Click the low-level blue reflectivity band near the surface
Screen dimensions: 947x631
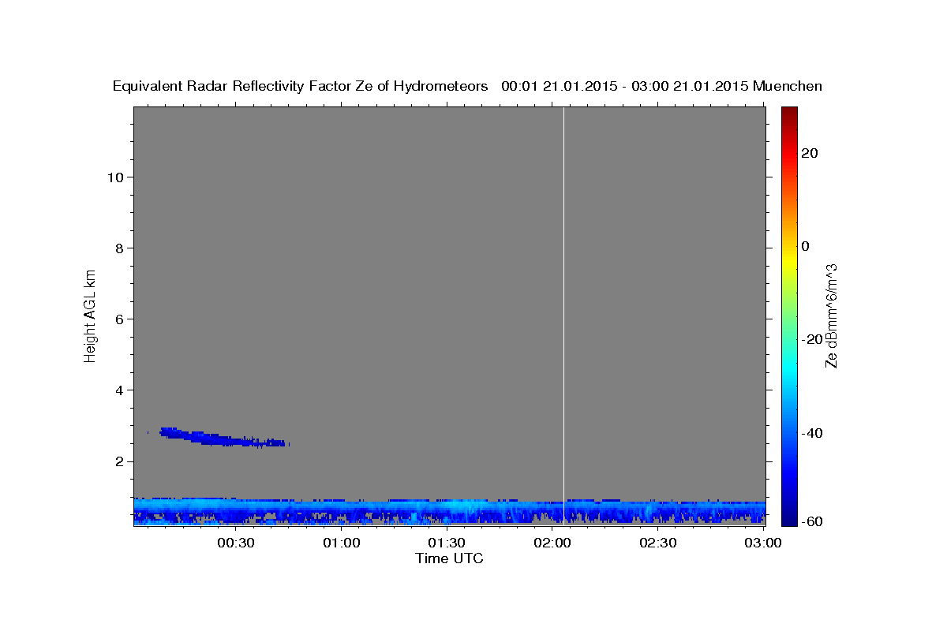click(x=449, y=511)
